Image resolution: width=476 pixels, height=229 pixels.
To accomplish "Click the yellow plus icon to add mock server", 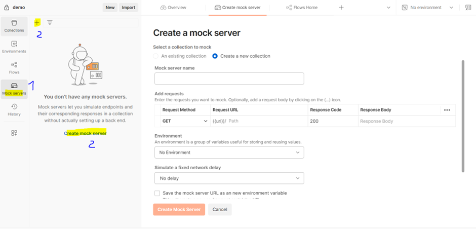I will click(x=37, y=23).
